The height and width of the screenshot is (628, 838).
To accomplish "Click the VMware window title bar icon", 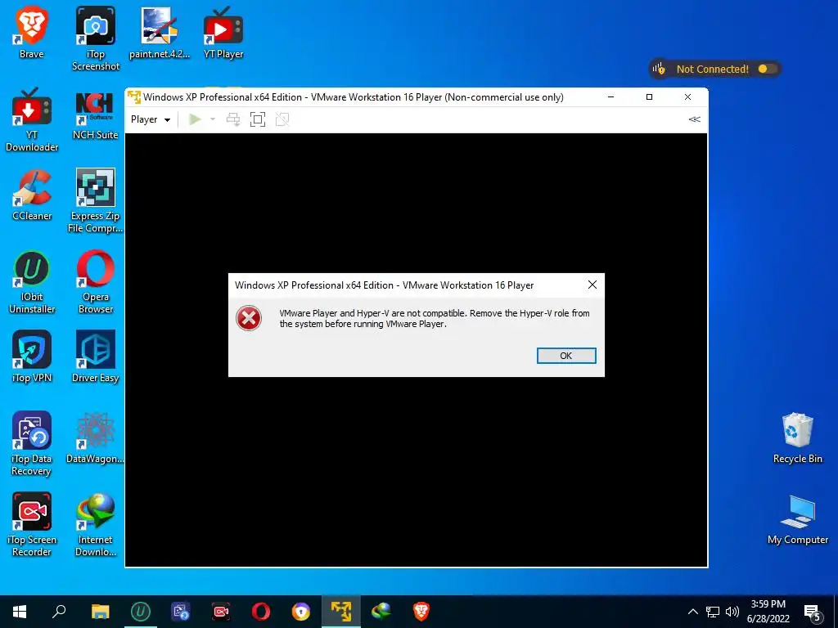I will click(134, 97).
